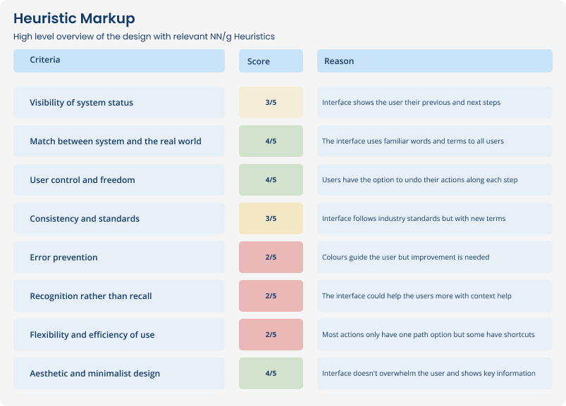Click the red 2/5 score for Error prevention
Viewport: 566px width, 406px height.
[271, 258]
